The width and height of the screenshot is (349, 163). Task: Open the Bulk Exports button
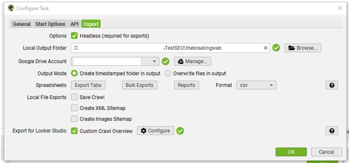(139, 85)
